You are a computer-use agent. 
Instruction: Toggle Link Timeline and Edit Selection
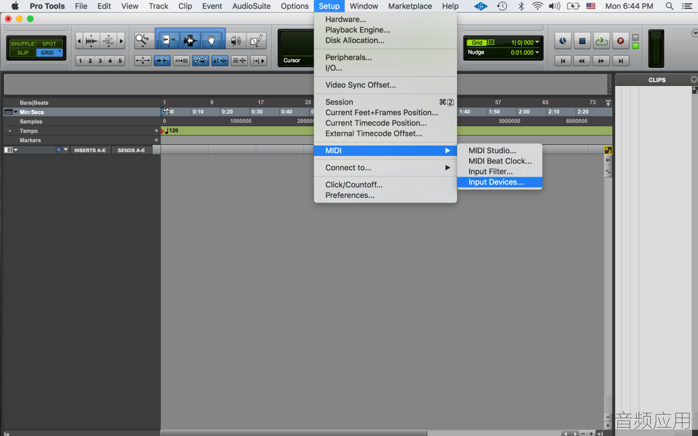pos(220,61)
